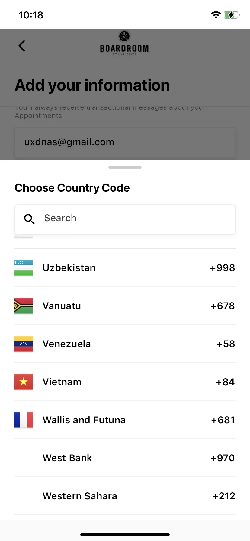This screenshot has width=250, height=541.
Task: Select the Venezuela flag icon
Action: 24,344
